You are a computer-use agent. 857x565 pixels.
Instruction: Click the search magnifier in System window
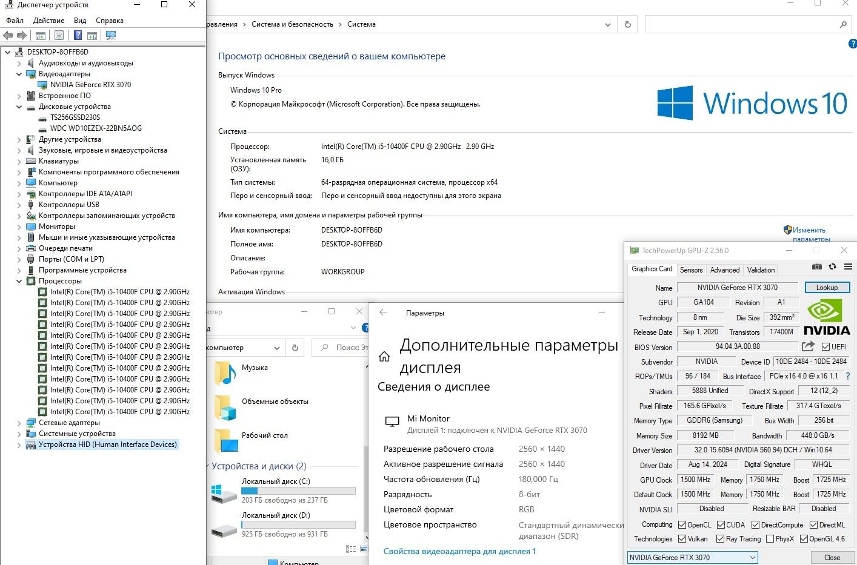843,24
